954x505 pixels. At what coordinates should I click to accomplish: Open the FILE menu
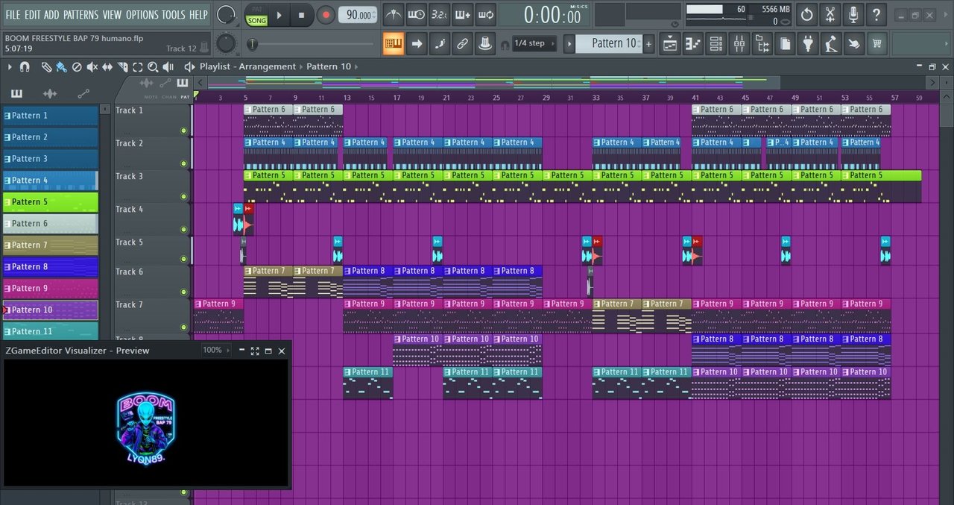13,15
